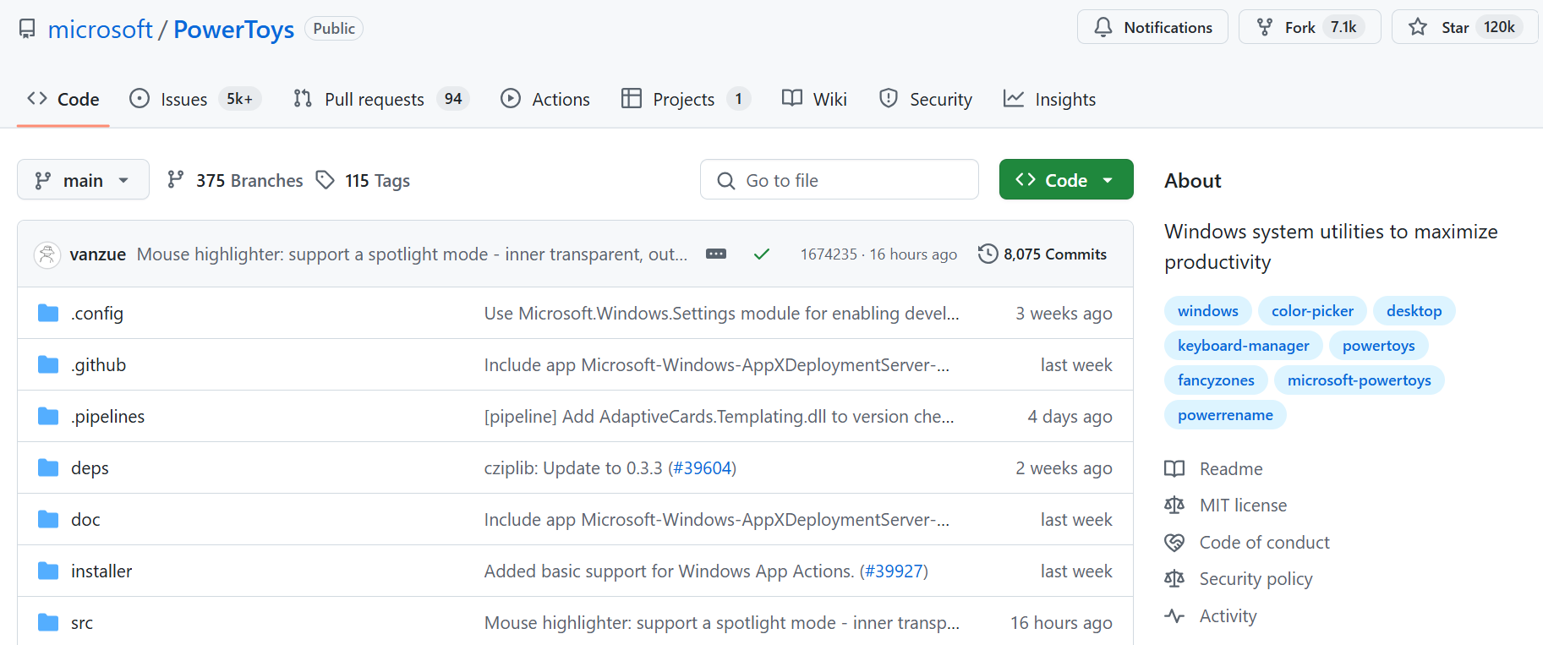The height and width of the screenshot is (645, 1543).
Task: Click the folder icon for src
Action: tap(48, 623)
